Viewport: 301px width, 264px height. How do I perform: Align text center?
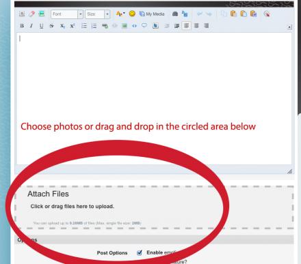pyautogui.click(x=196, y=26)
